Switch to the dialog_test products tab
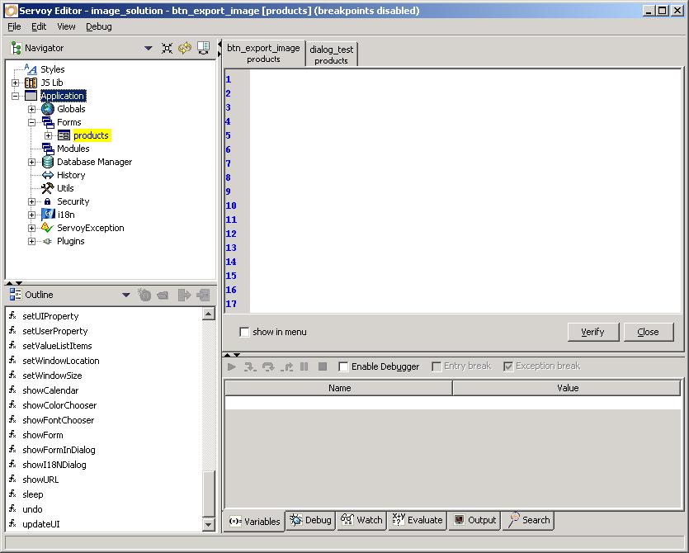This screenshot has width=689, height=553. pyautogui.click(x=331, y=54)
